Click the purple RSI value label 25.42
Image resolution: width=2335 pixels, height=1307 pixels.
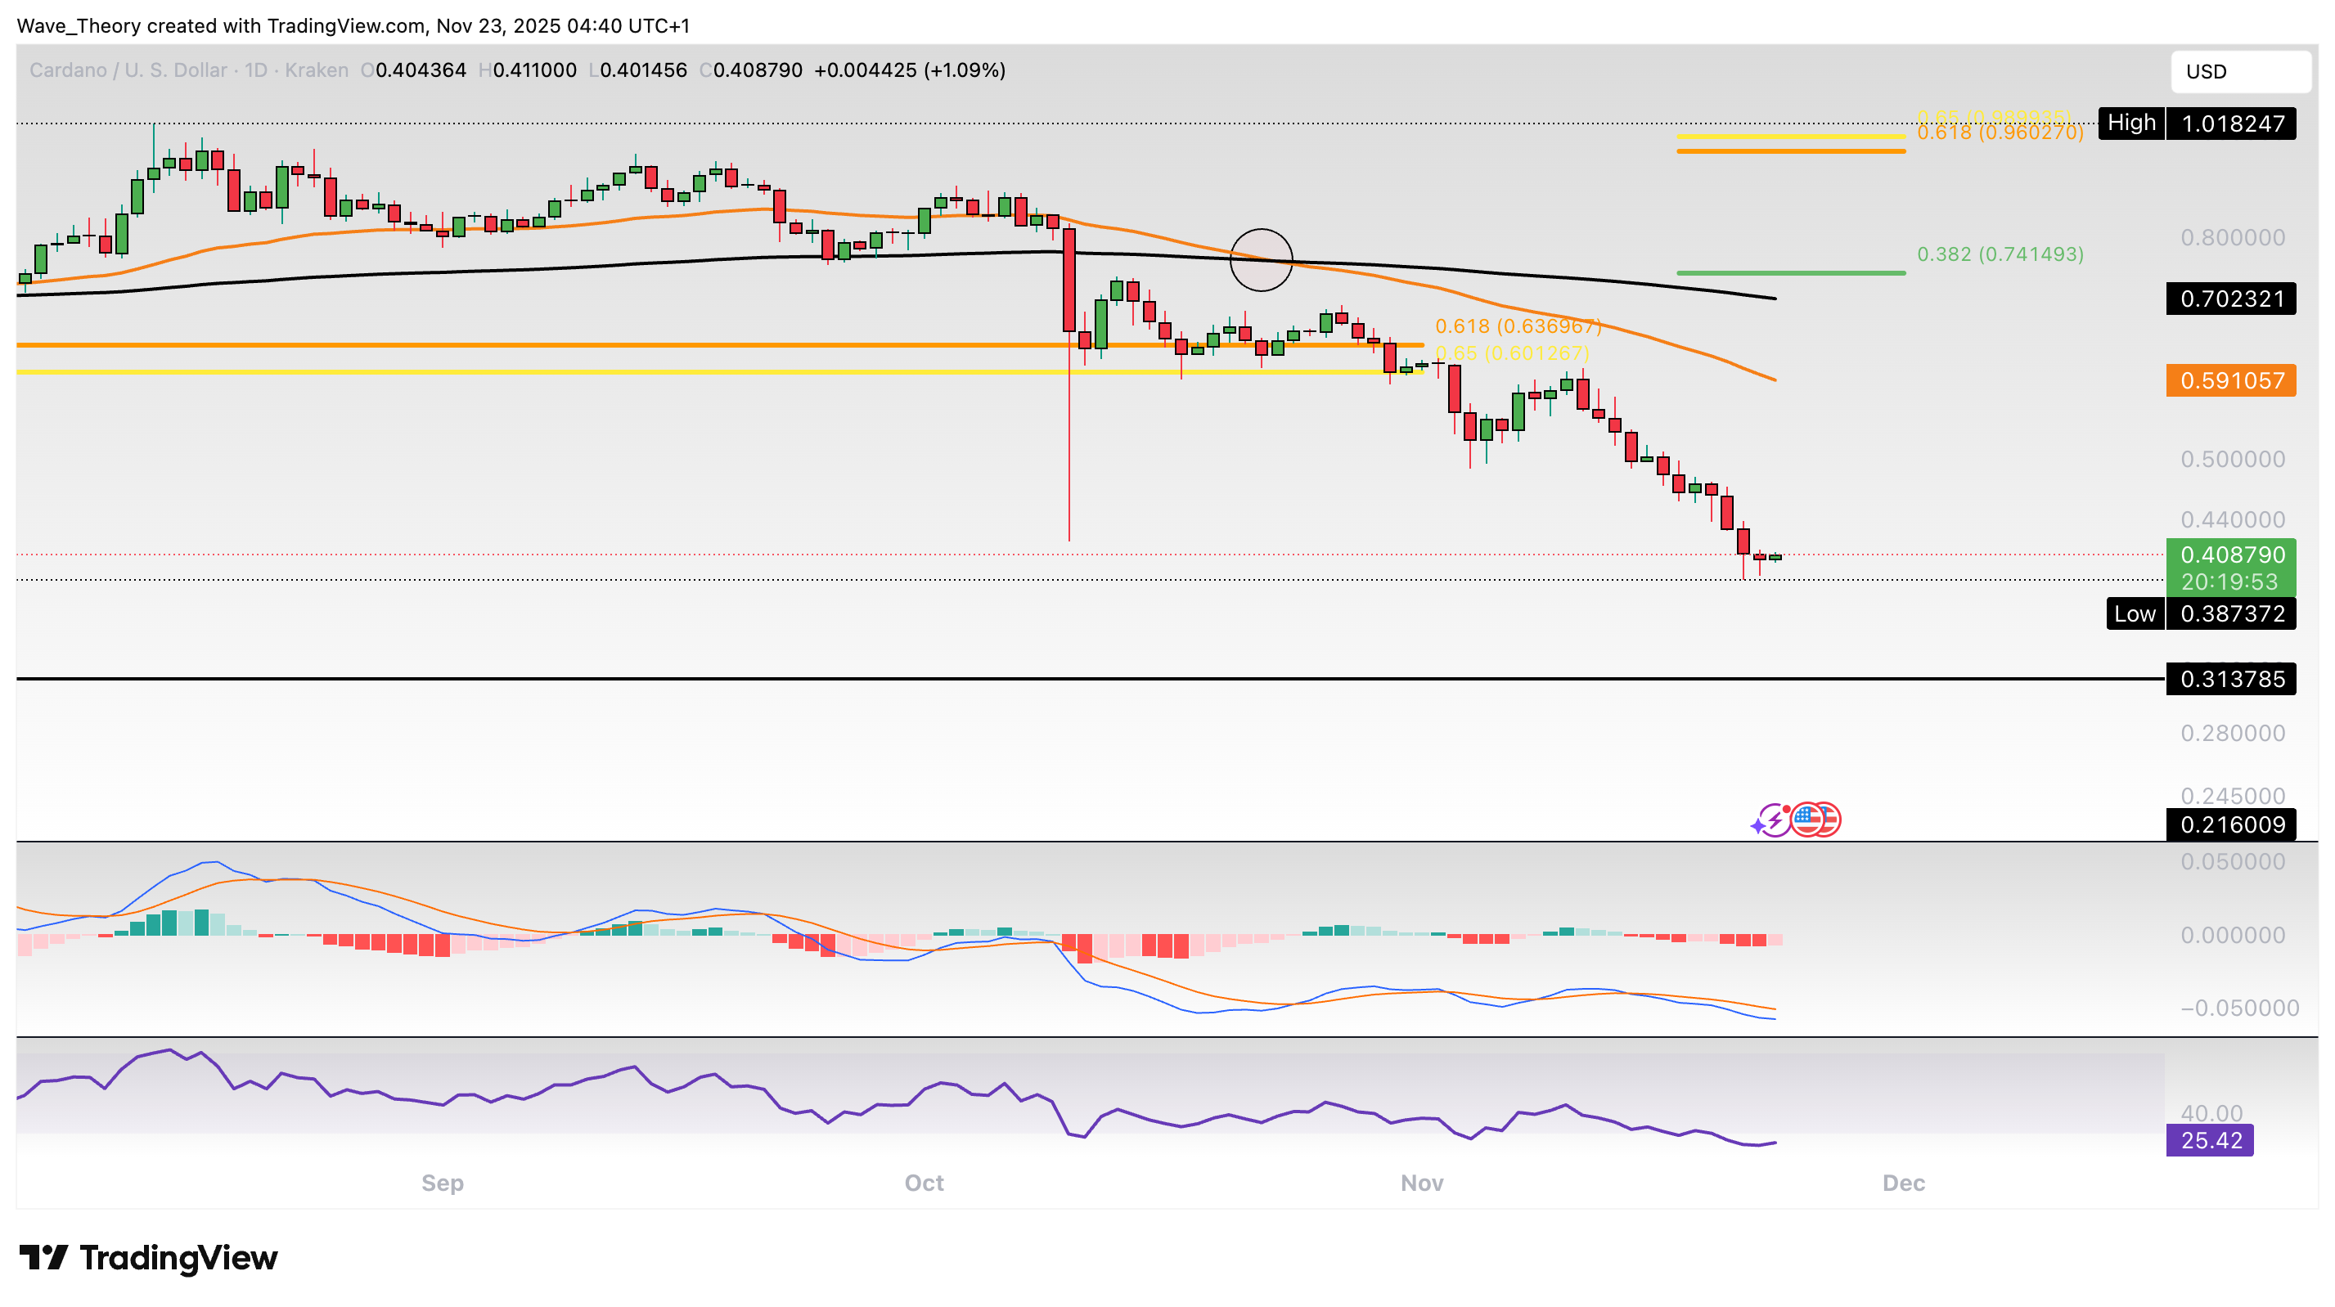(x=2210, y=1140)
